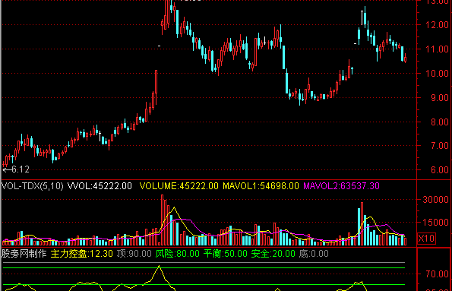
Task: Click the 6.00 price axis label
Action: (x=440, y=170)
